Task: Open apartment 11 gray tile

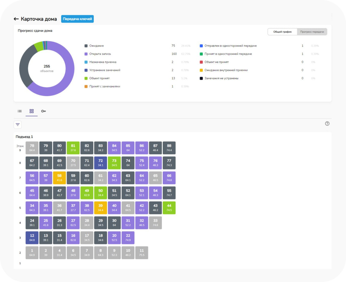Action: pos(142,253)
